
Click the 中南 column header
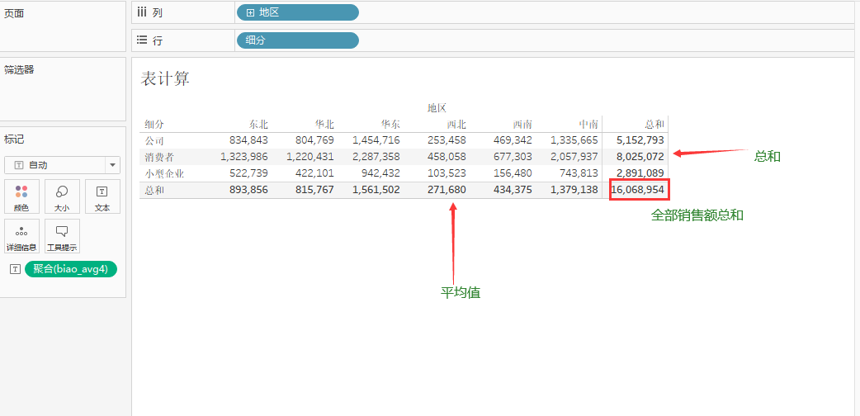(588, 125)
